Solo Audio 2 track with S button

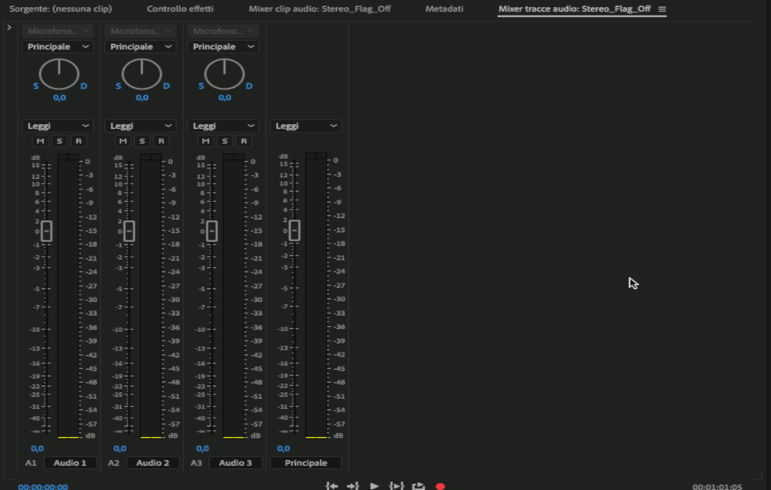pyautogui.click(x=142, y=141)
